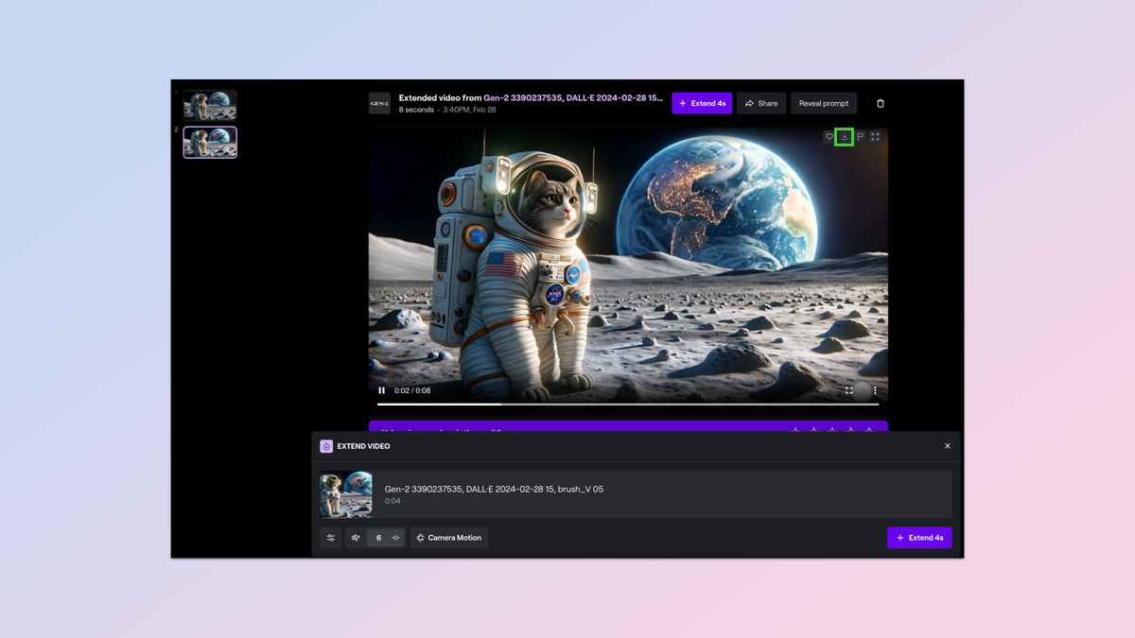
Task: Select the second video thumbnail in sidebar
Action: 210,143
